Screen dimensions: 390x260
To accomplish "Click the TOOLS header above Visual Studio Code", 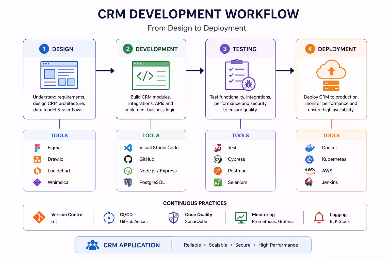I will point(151,136).
